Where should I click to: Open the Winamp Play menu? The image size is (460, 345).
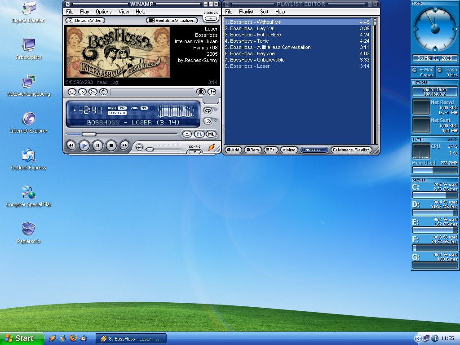[x=84, y=12]
